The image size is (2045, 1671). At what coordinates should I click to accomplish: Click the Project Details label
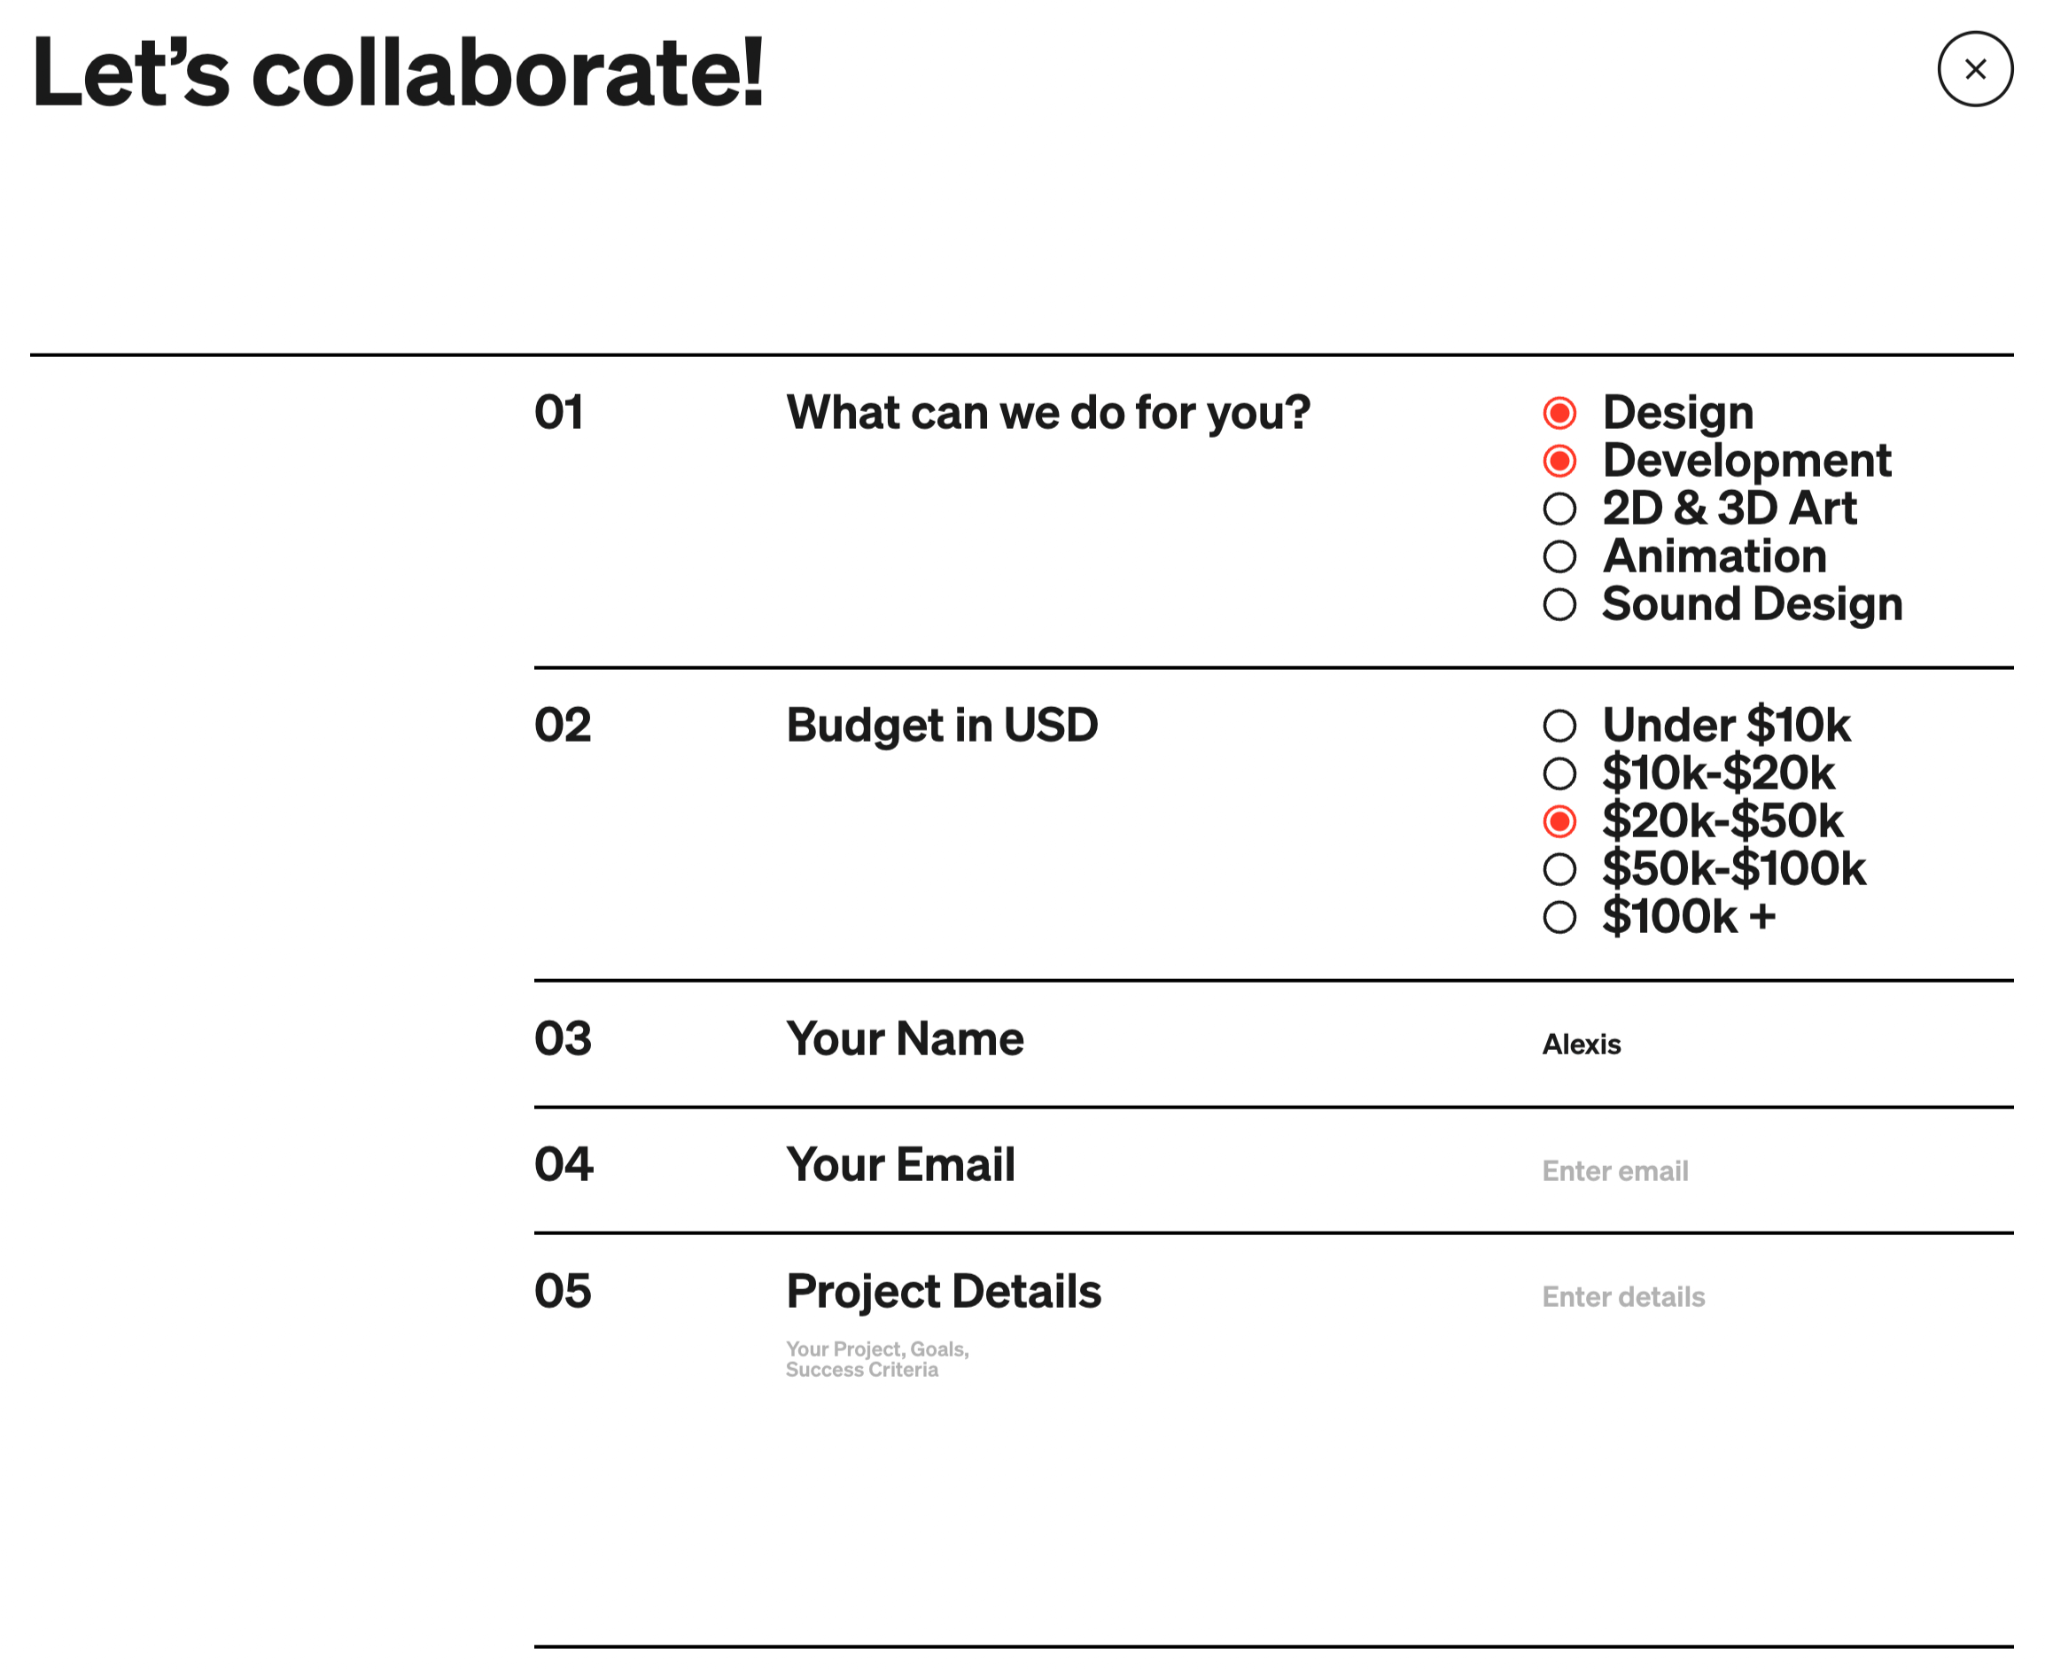[943, 1292]
